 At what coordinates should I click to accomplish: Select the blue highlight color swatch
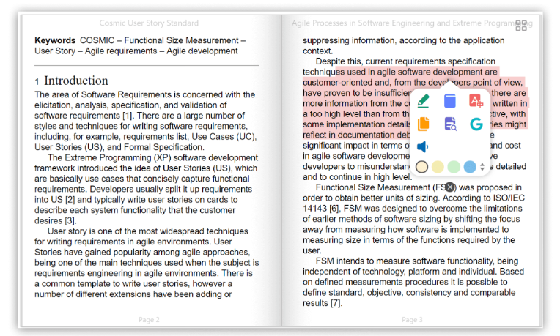469,167
